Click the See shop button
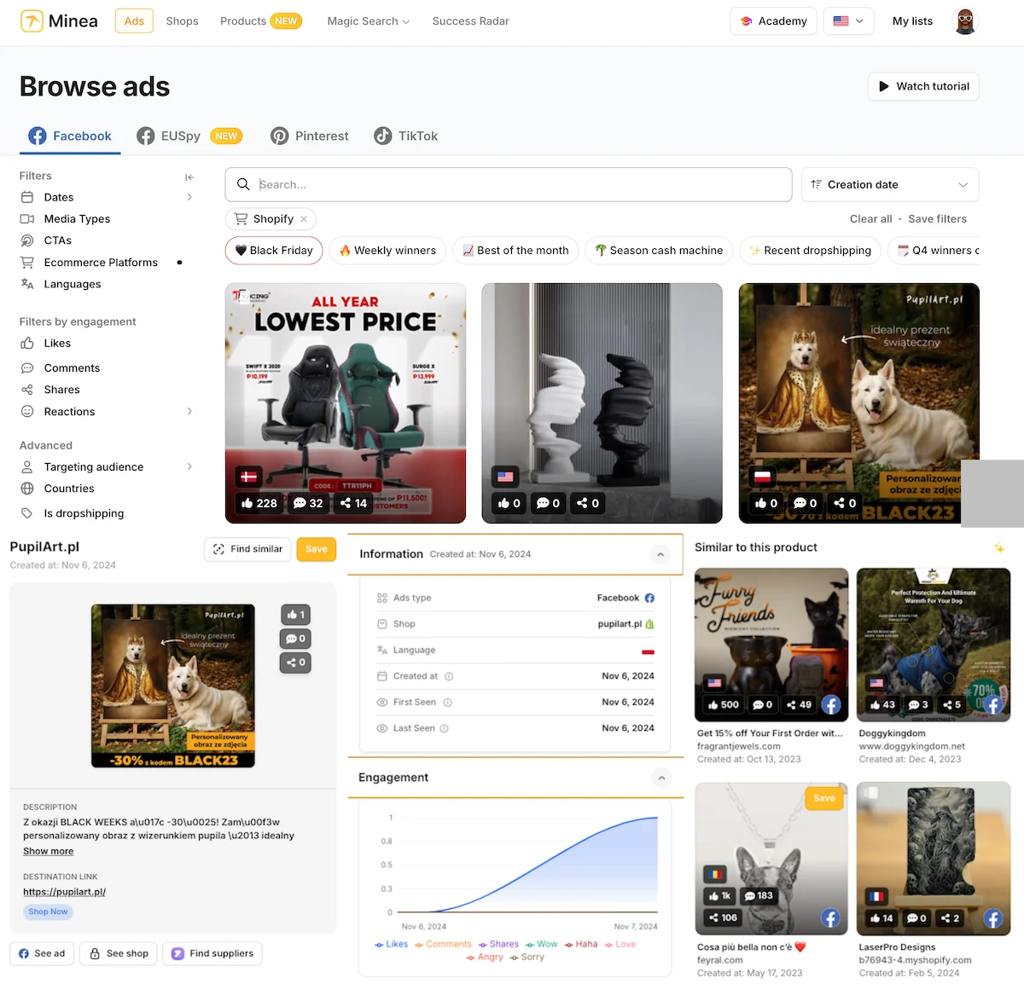The height and width of the screenshot is (984, 1024). pos(119,953)
